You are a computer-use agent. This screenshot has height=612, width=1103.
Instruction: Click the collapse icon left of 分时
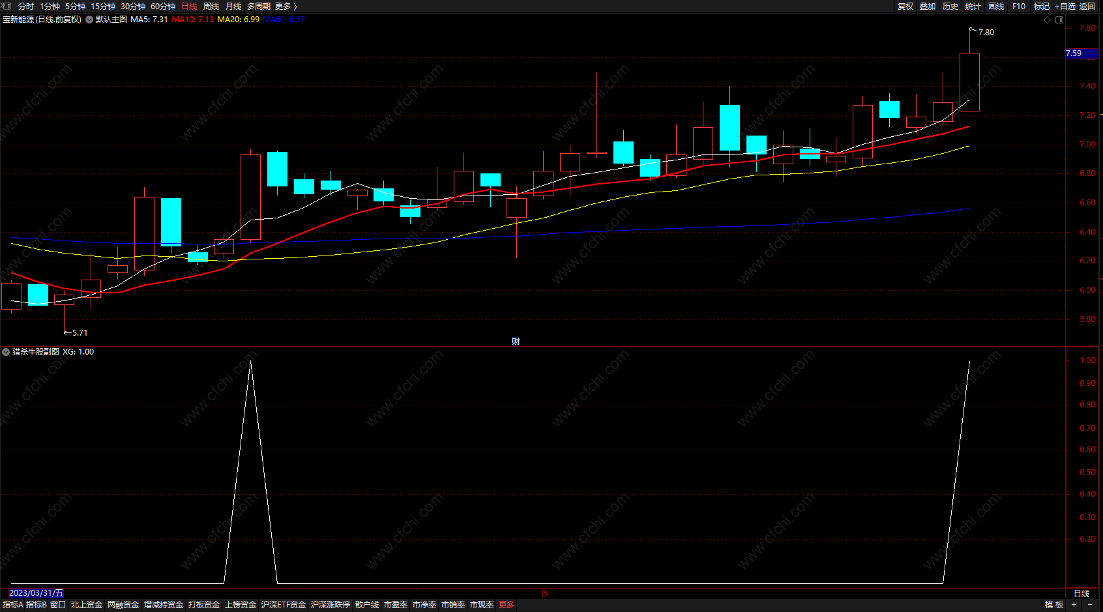tap(7, 6)
